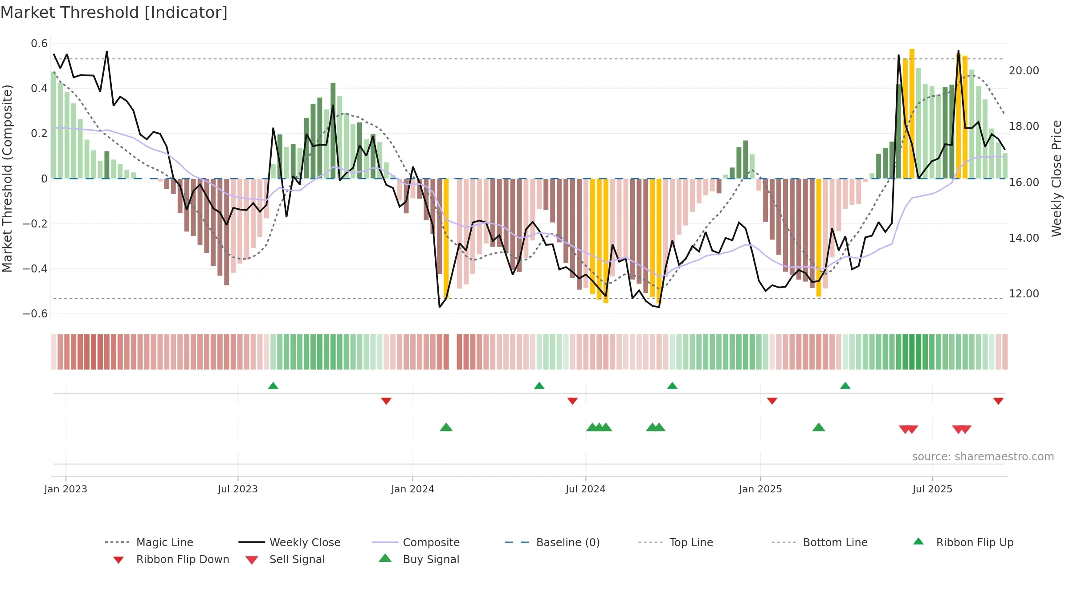Select the ribbon flip up marker in August 2023
Viewport: 1069px width, 601px height.
click(273, 386)
